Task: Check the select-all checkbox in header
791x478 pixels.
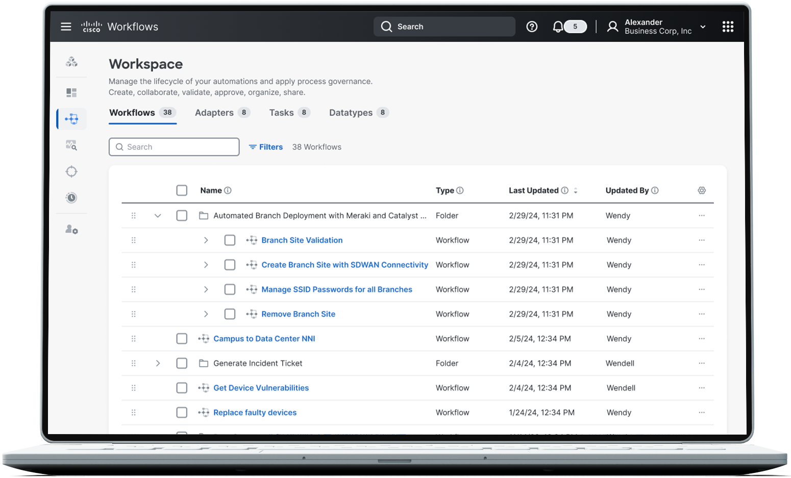Action: (x=182, y=190)
